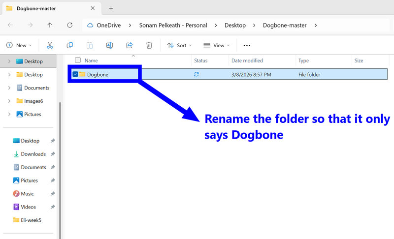Click the Dogbone folder icon in file list
This screenshot has width=394, height=239.
pyautogui.click(x=82, y=74)
